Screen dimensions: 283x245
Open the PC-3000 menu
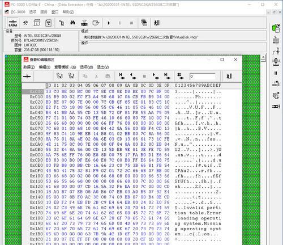click(18, 12)
